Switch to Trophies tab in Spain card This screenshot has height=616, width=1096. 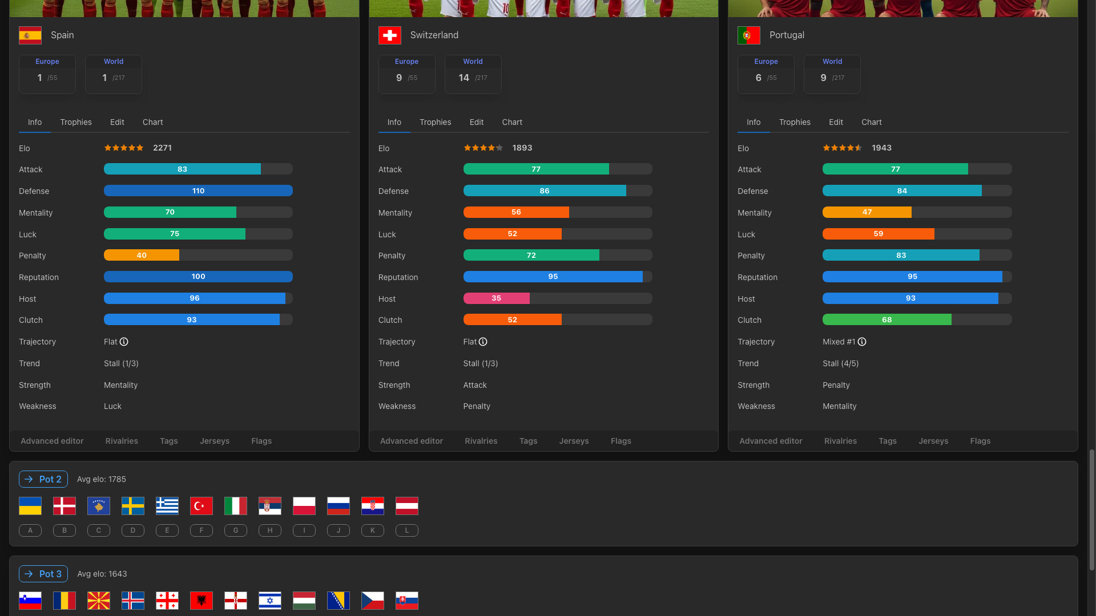76,122
